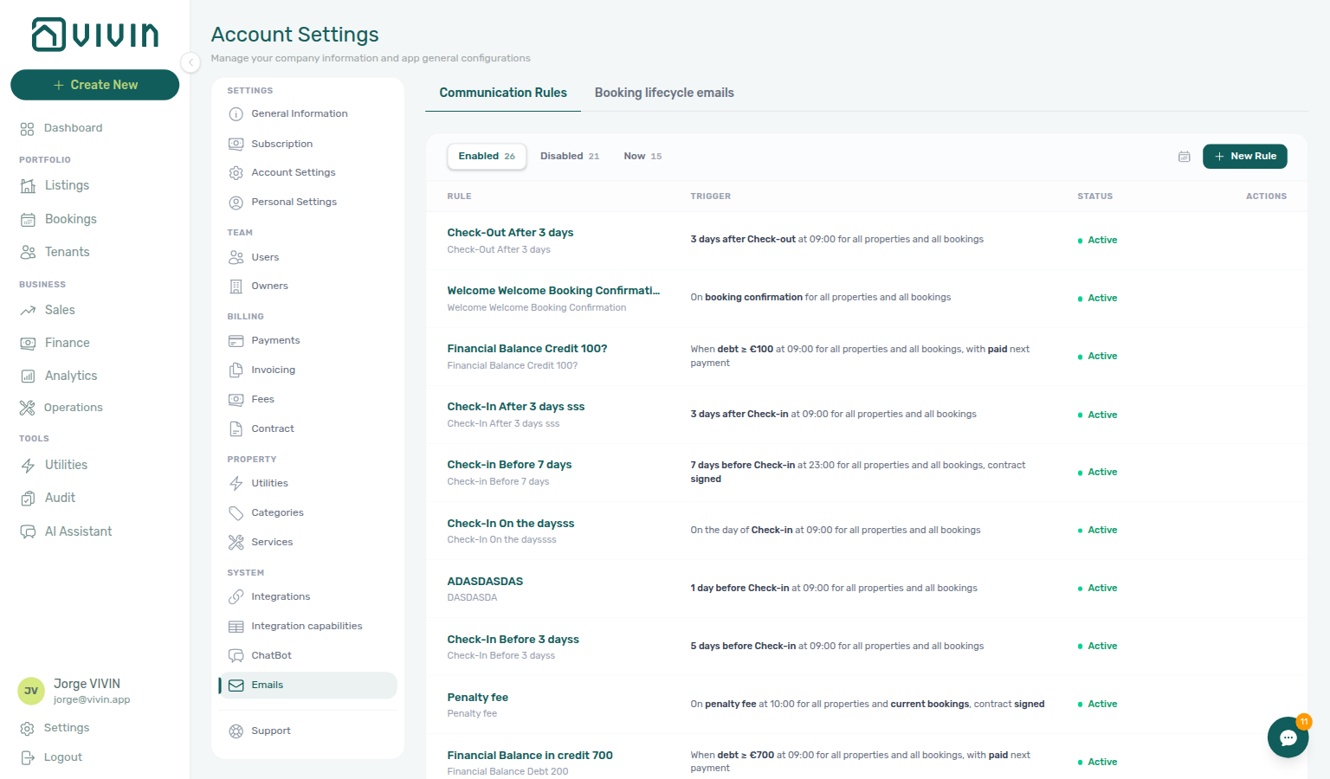Click the JV user avatar
Screen dimensions: 1330x779
[31, 691]
